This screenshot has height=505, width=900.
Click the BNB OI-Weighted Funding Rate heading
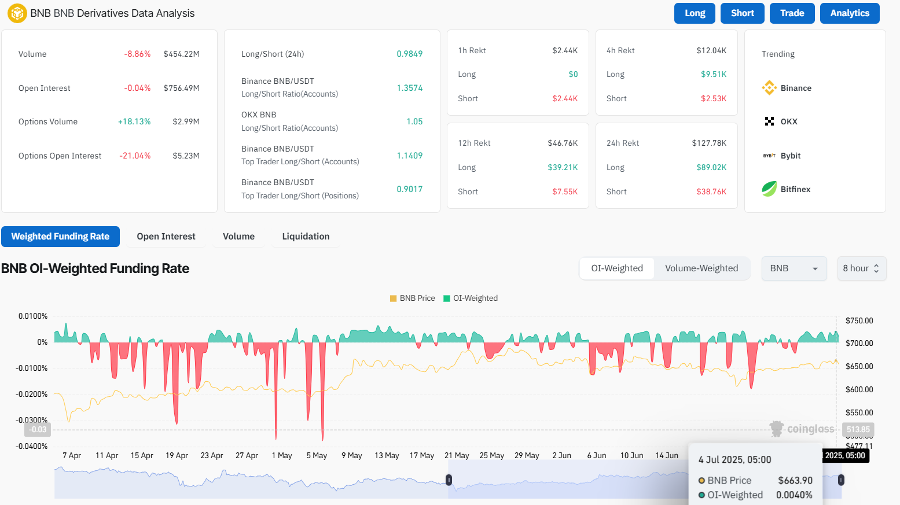click(x=95, y=268)
